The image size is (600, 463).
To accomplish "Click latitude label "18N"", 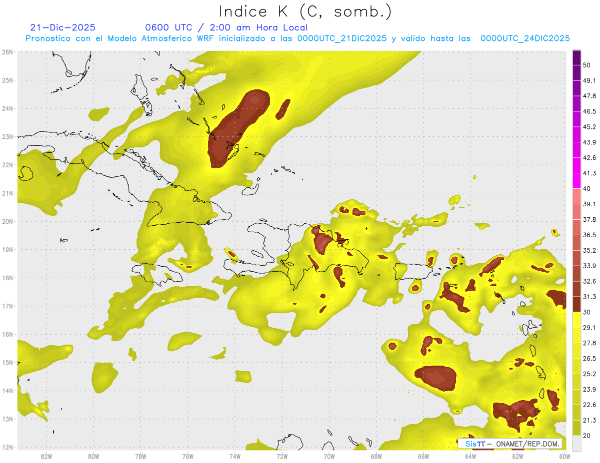I will pyautogui.click(x=7, y=278).
